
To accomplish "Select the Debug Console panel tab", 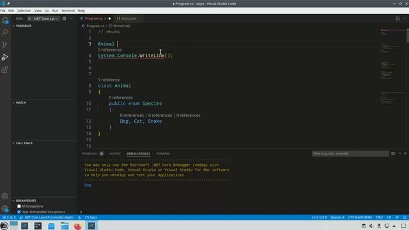I will [x=138, y=153].
